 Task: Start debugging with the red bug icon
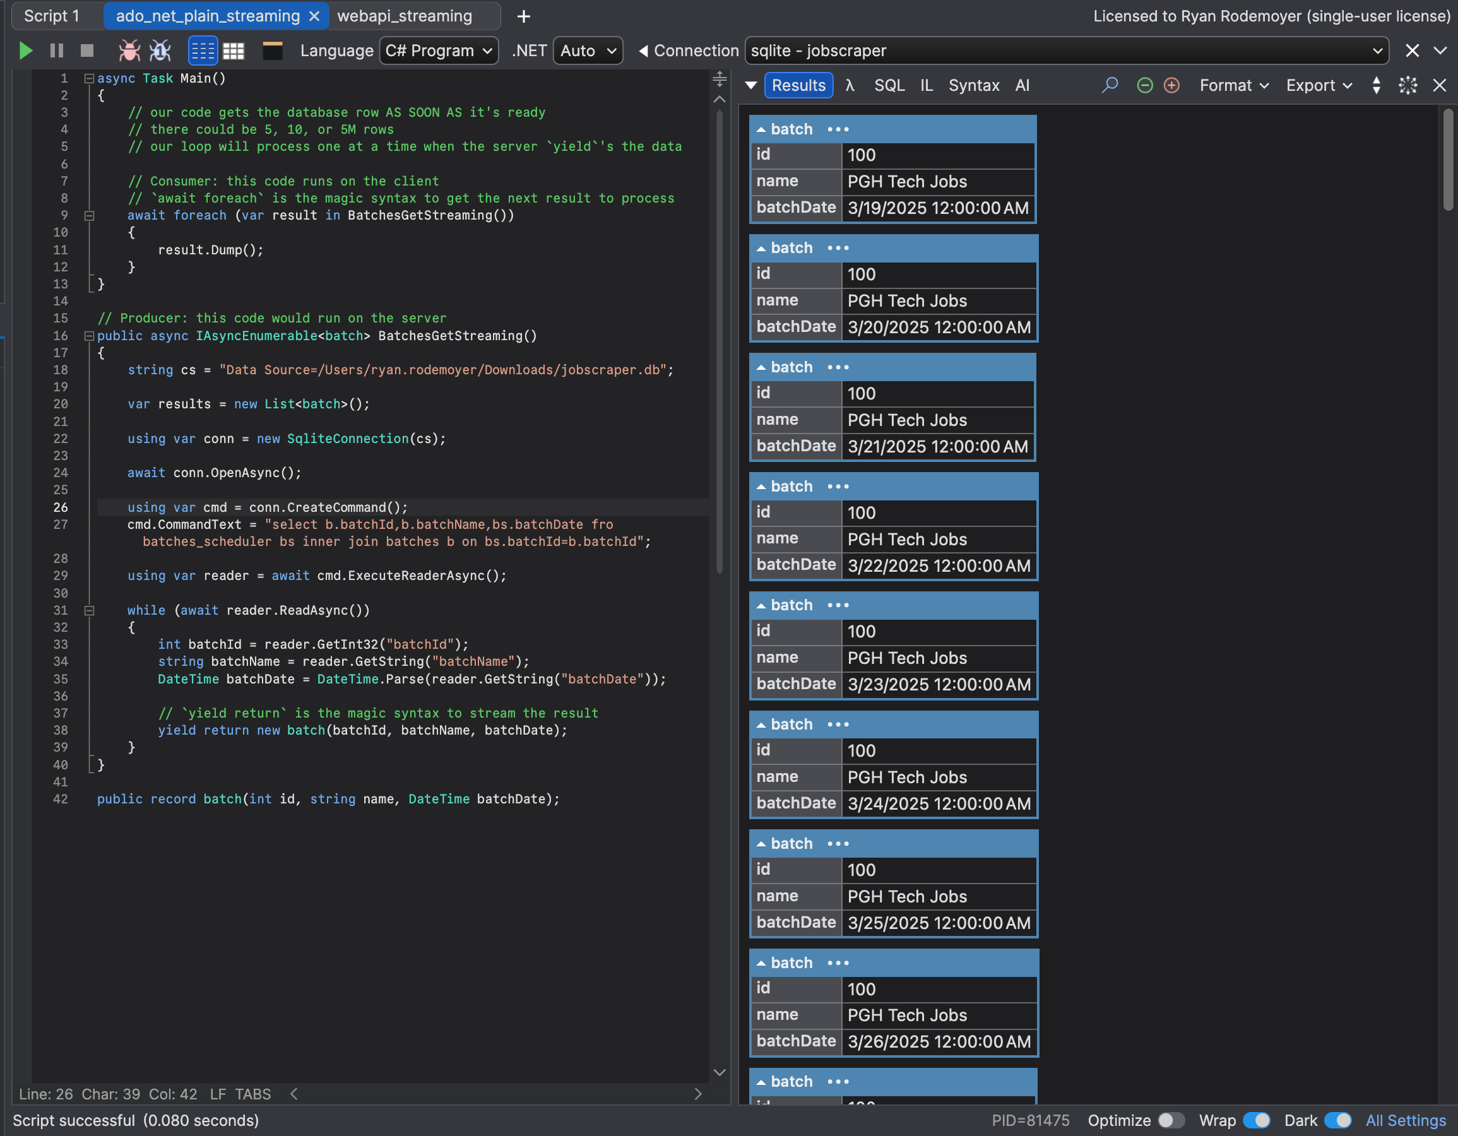point(129,50)
